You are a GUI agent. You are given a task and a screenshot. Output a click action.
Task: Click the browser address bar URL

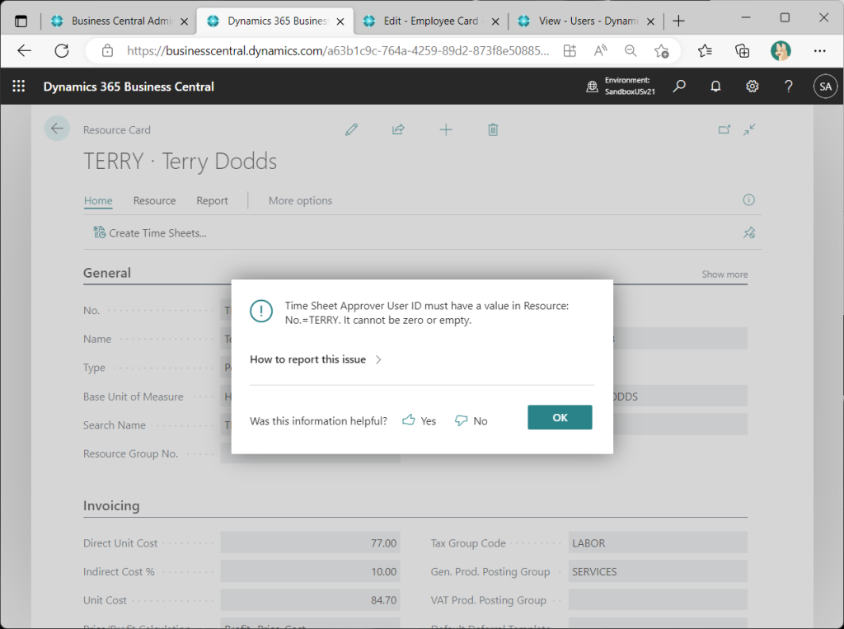coord(338,50)
